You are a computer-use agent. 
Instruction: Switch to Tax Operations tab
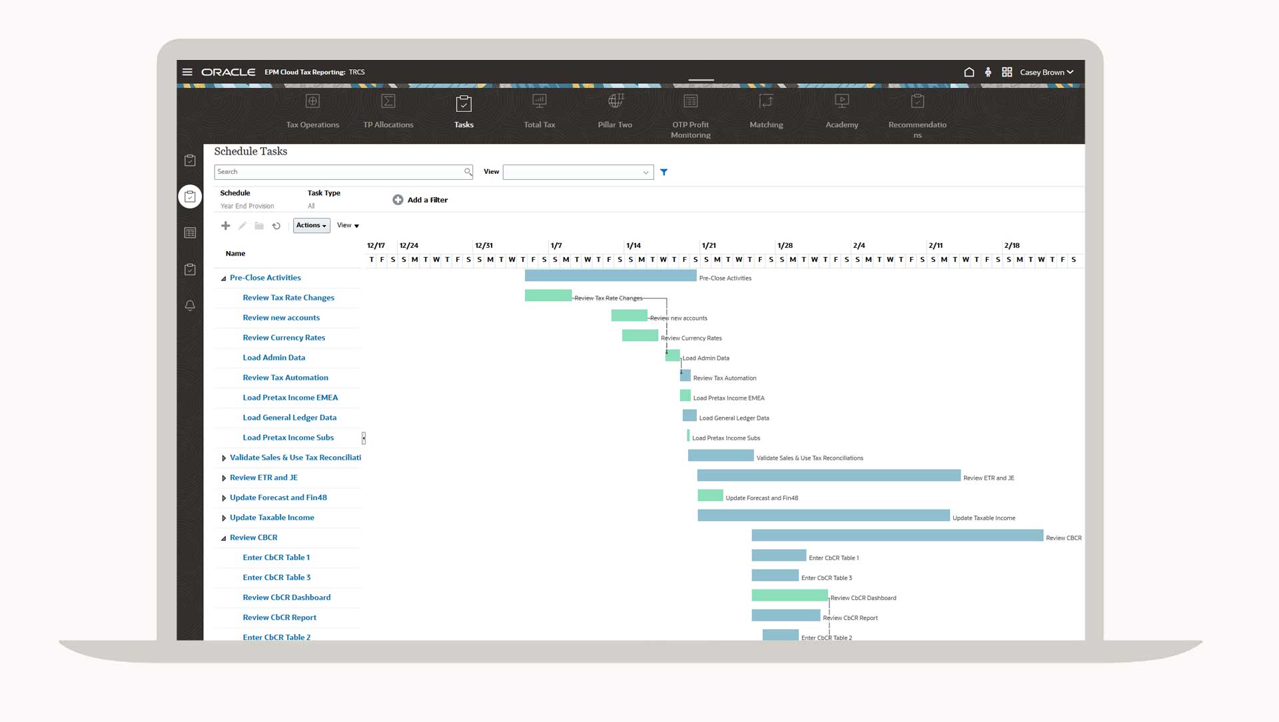tap(312, 111)
